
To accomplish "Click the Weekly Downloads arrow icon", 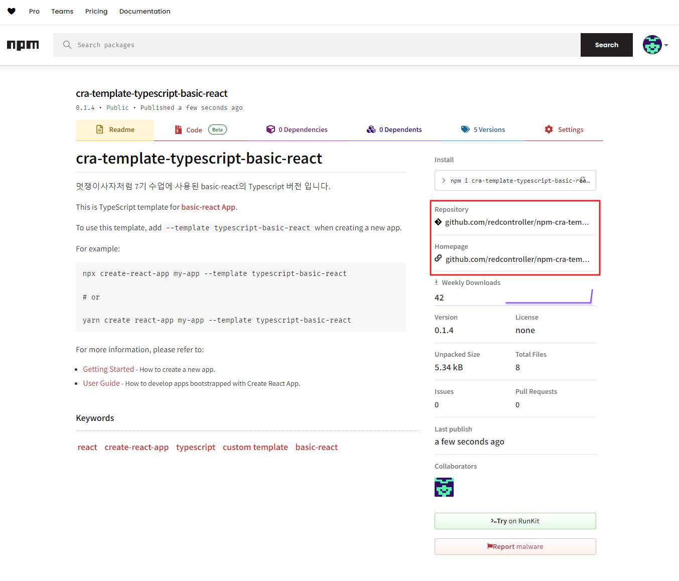I will (437, 282).
